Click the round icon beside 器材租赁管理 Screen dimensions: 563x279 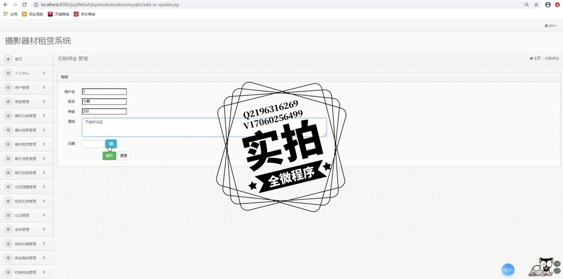point(8,144)
